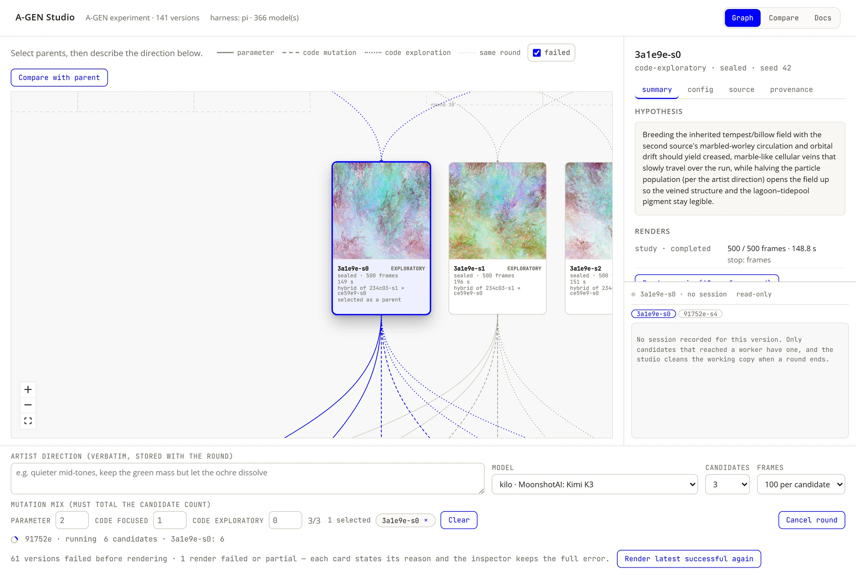Click the 'round 30' graph label
This screenshot has width=856, height=575.
(x=442, y=104)
